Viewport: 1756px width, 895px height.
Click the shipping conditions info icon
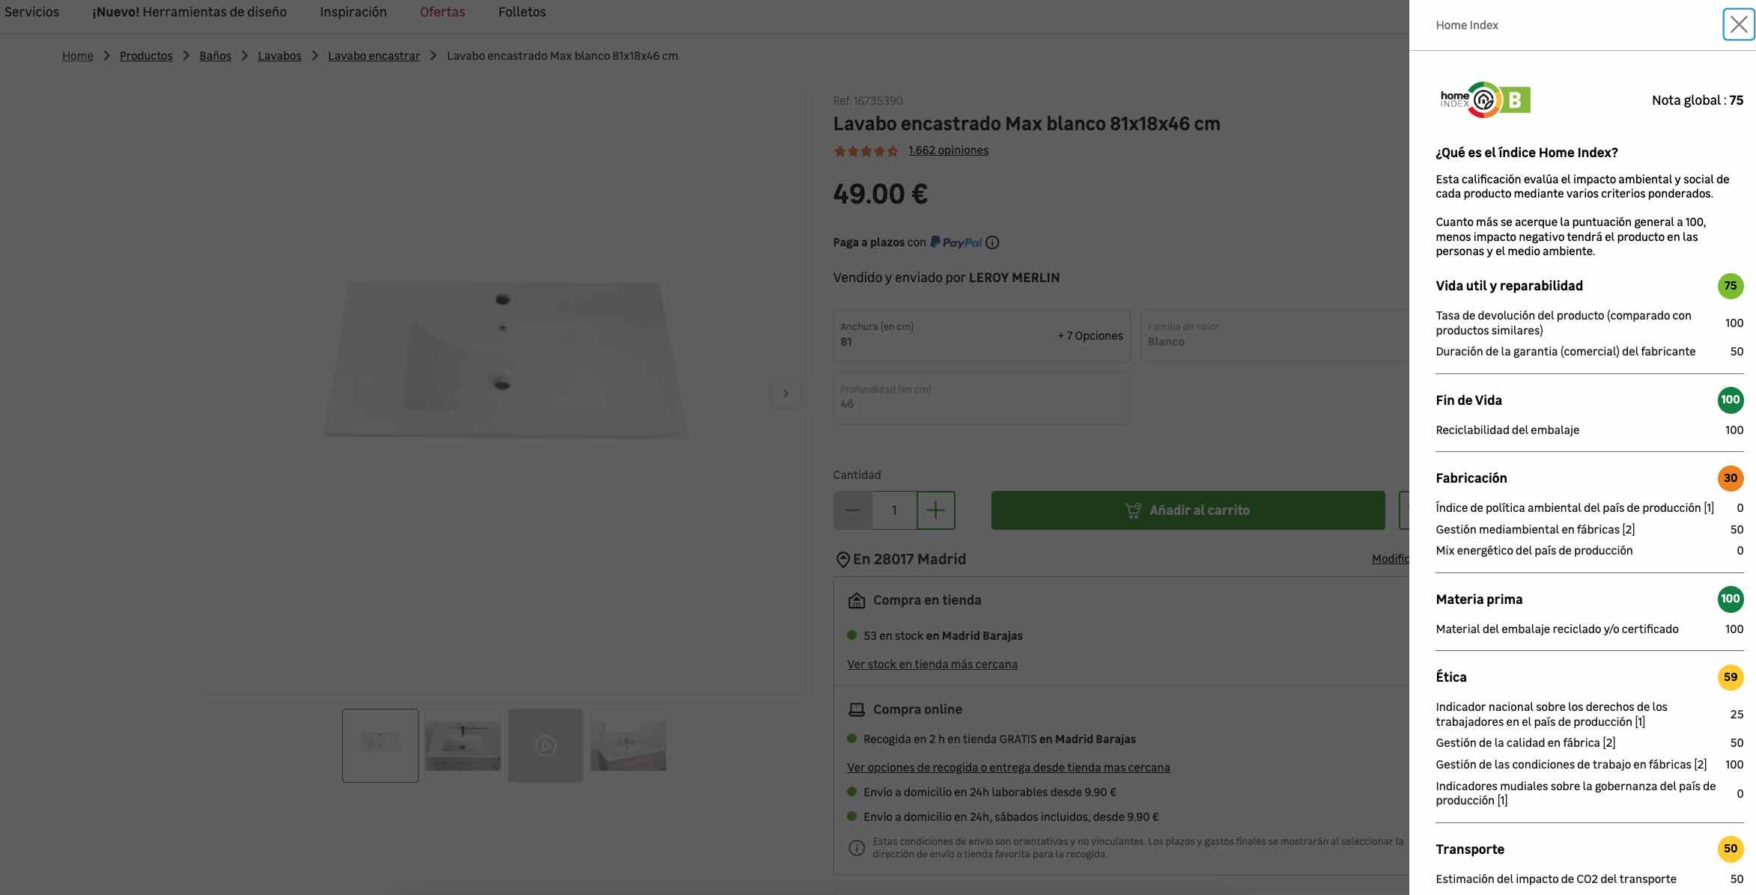(857, 848)
